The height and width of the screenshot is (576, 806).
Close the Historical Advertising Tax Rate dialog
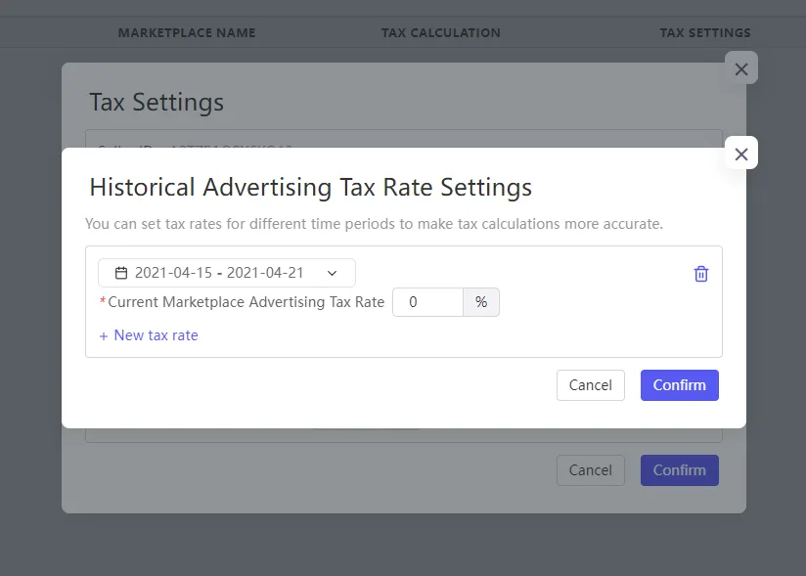[741, 154]
